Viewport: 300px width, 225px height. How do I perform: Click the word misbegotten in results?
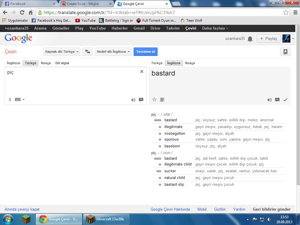[x=175, y=134]
